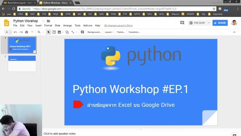
Task: Open the Format menu
Action: 48,25
